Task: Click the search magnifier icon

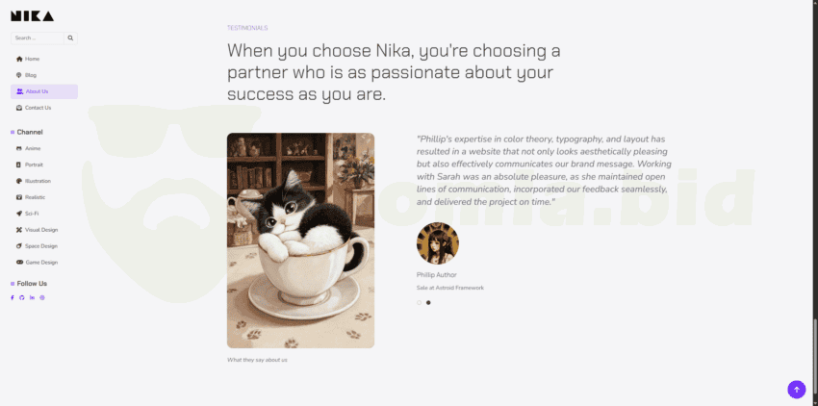Action: (x=70, y=38)
